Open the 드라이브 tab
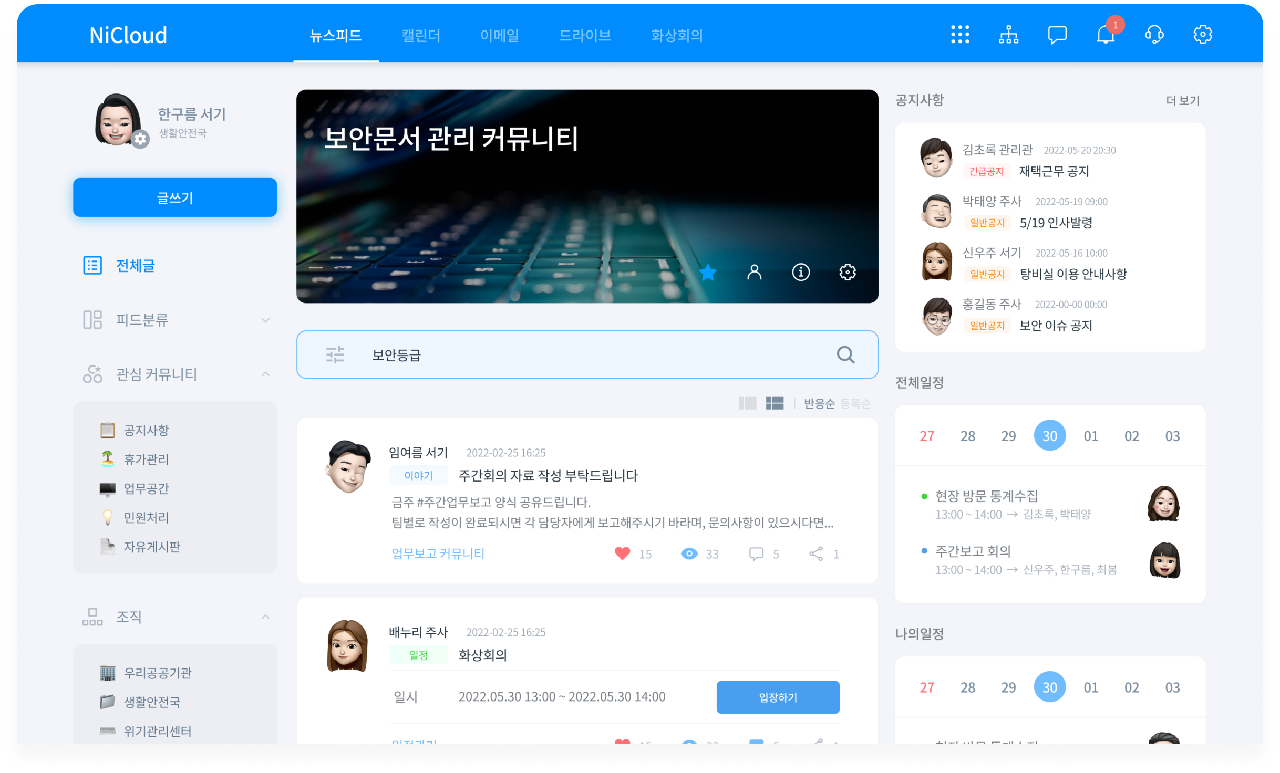 tap(585, 35)
